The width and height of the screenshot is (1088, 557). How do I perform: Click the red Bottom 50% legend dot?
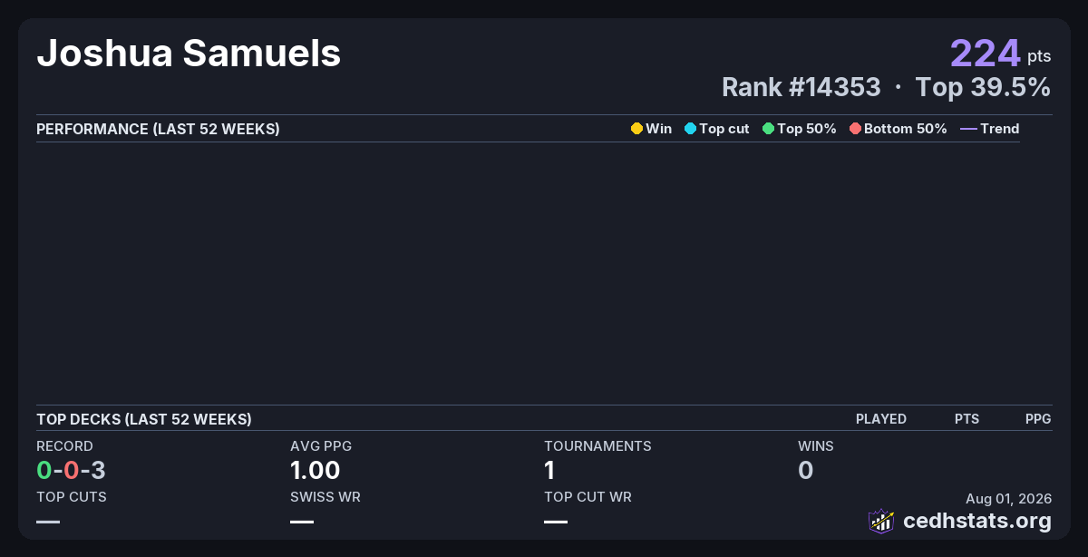point(855,129)
